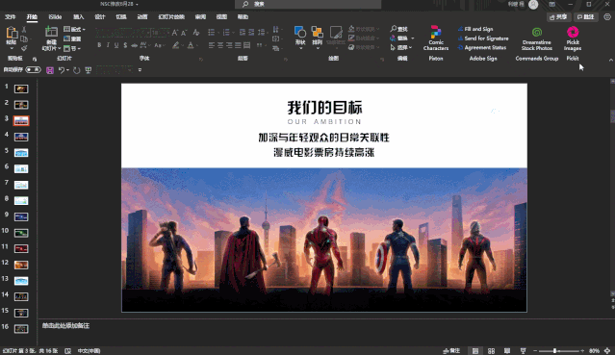This screenshot has height=355, width=615.
Task: Click the Find magnifier icon
Action: (x=393, y=29)
